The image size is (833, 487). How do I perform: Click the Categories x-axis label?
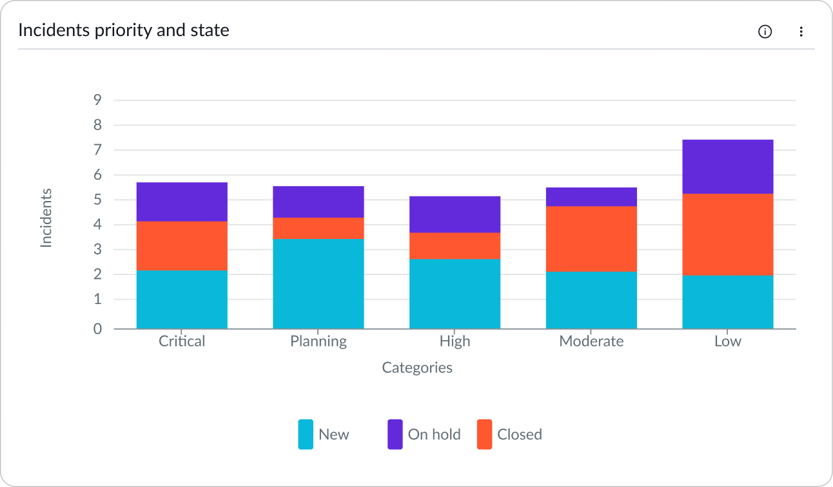417,367
